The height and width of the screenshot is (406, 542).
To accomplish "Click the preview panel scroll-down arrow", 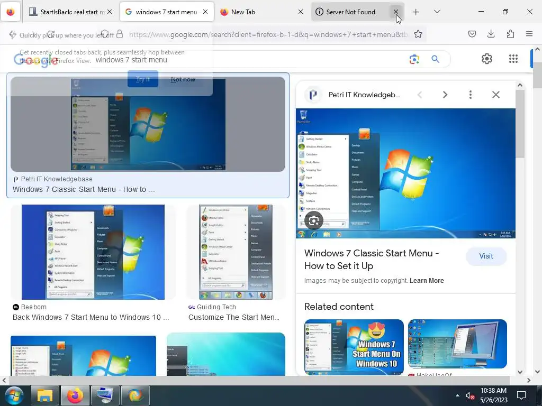I will click(520, 372).
